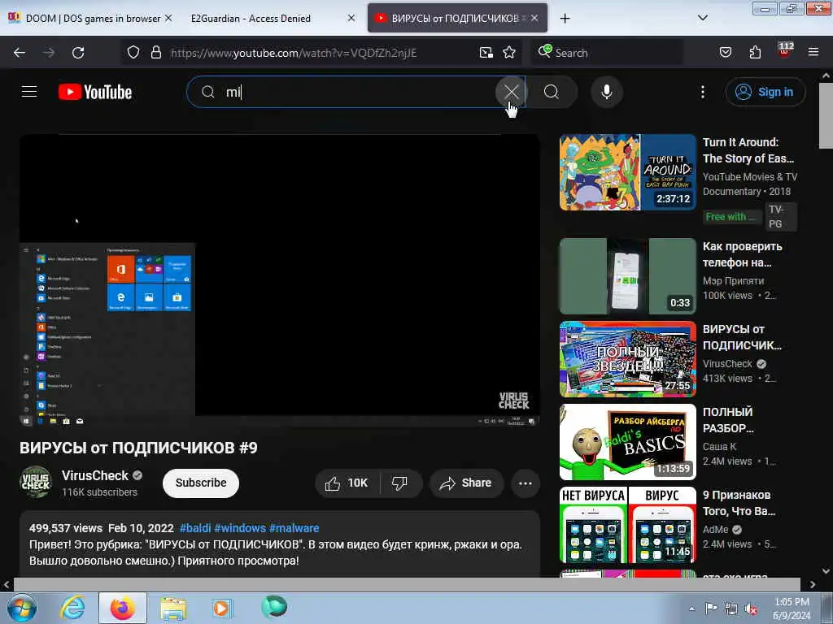Click the horizontal scrollbar at the bottom
This screenshot has height=624, width=833.
pyautogui.click(x=407, y=584)
